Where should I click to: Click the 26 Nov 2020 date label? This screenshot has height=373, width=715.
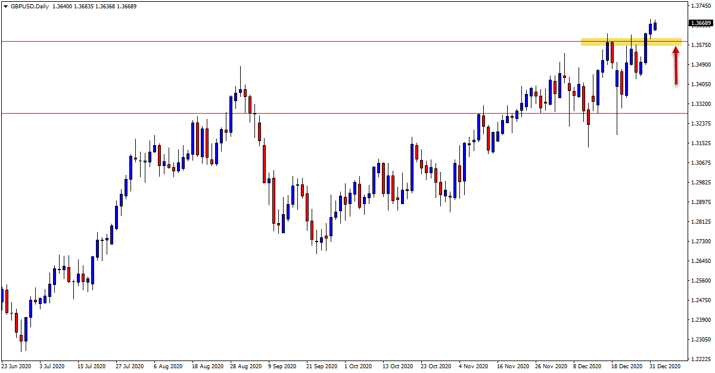point(551,366)
